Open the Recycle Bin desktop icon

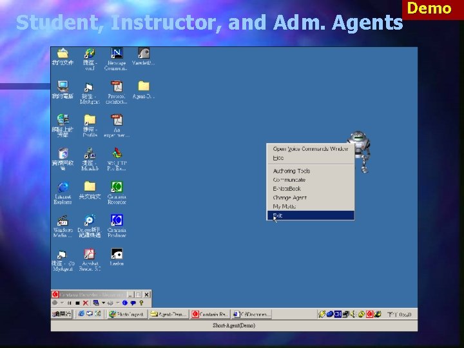[x=63, y=159]
